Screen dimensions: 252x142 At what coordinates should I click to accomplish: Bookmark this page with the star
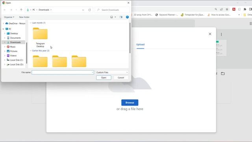click(227, 9)
